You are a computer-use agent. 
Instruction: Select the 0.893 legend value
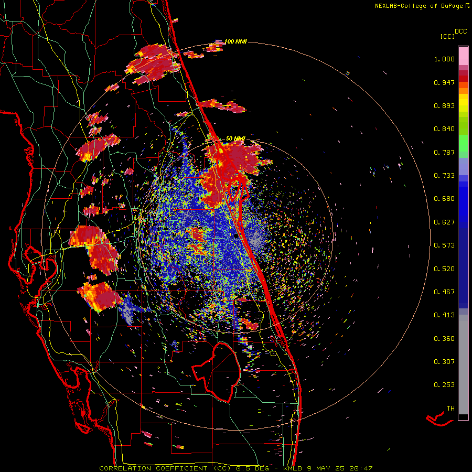tap(444, 105)
